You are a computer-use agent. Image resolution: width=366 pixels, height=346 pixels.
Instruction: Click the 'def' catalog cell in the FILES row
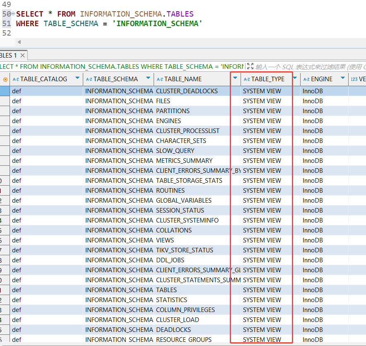tap(46, 101)
